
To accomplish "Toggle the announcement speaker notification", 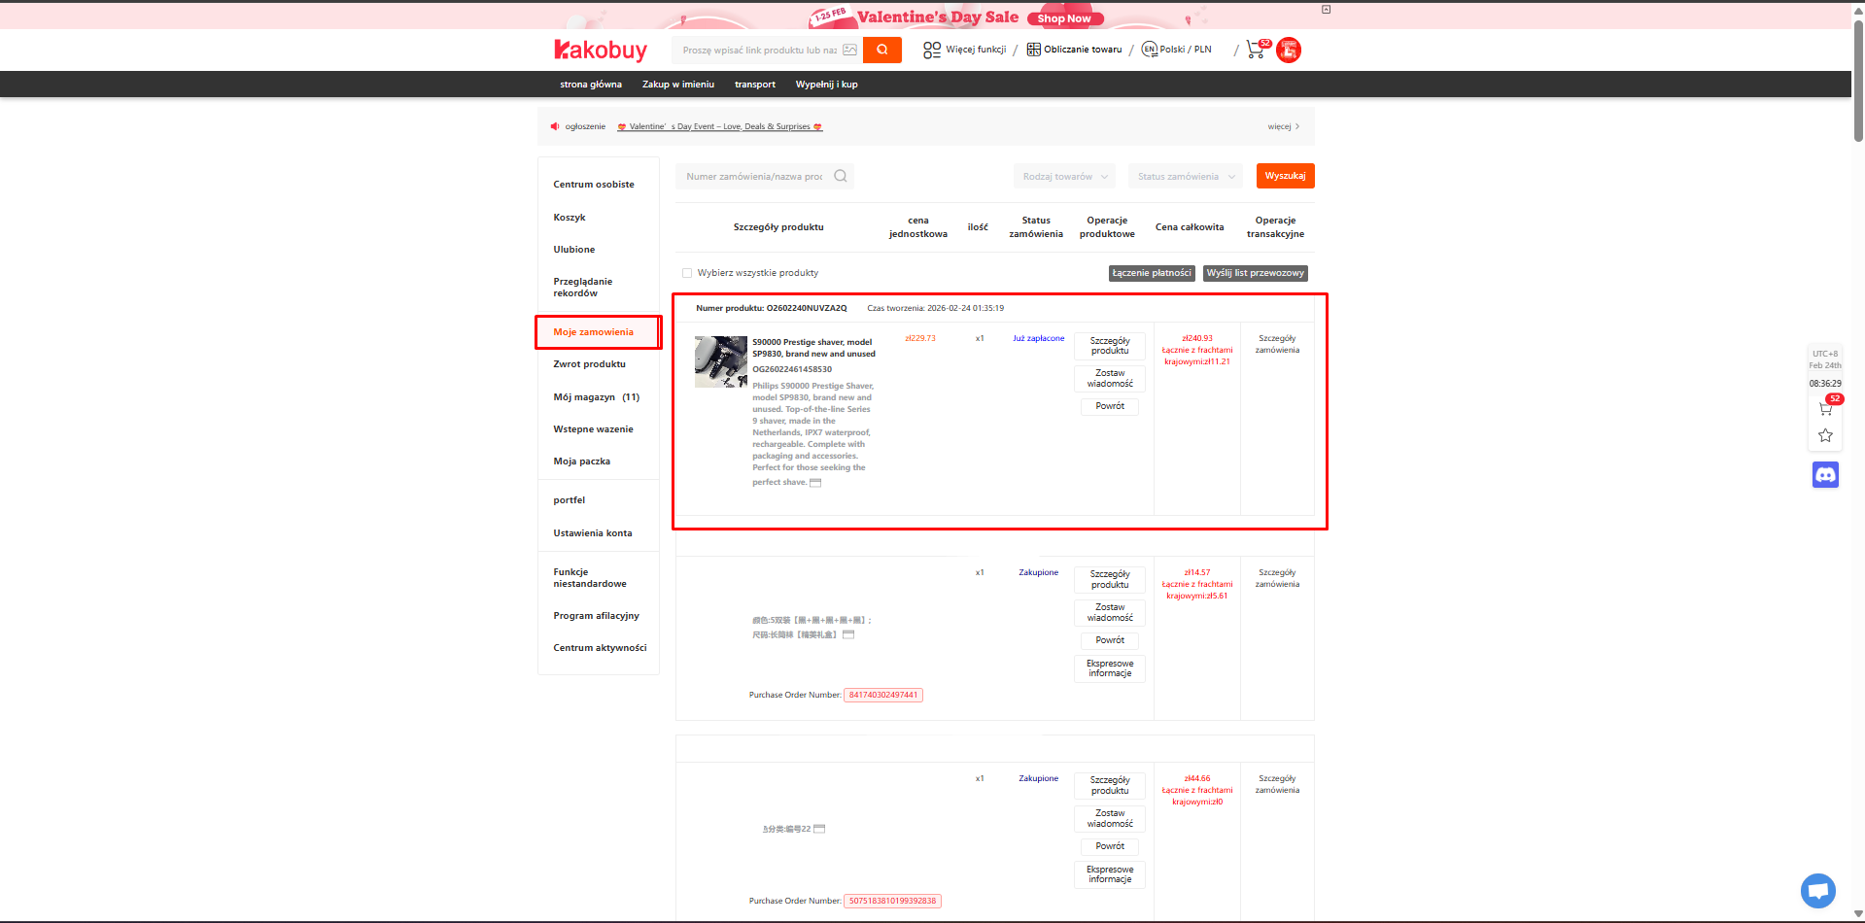I will click(555, 126).
